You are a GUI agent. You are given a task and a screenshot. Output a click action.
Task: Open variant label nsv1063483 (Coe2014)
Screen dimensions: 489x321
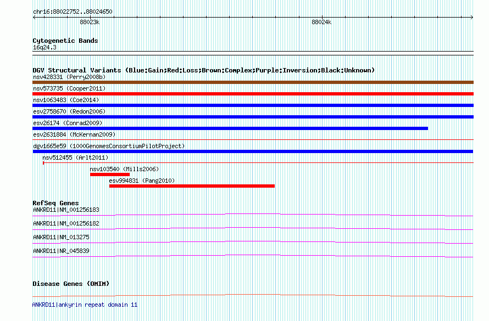tap(66, 100)
